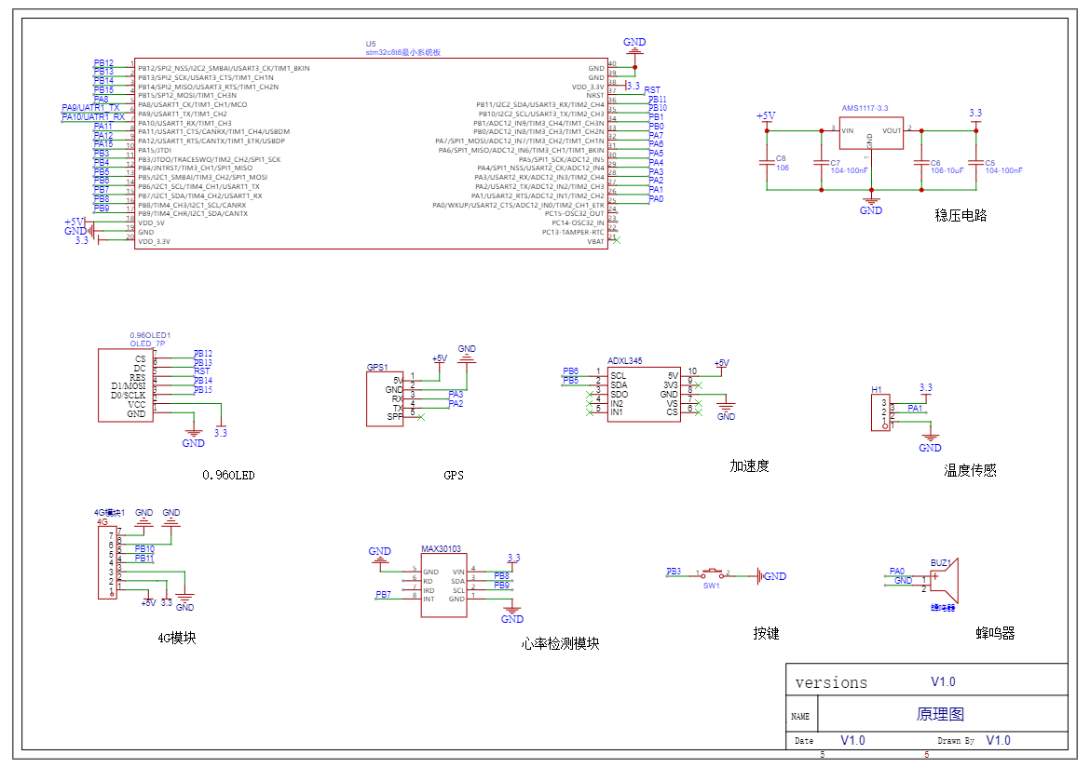The image size is (1090, 768).
Task: Click the 心率检测模块 section title
Action: click(x=560, y=643)
